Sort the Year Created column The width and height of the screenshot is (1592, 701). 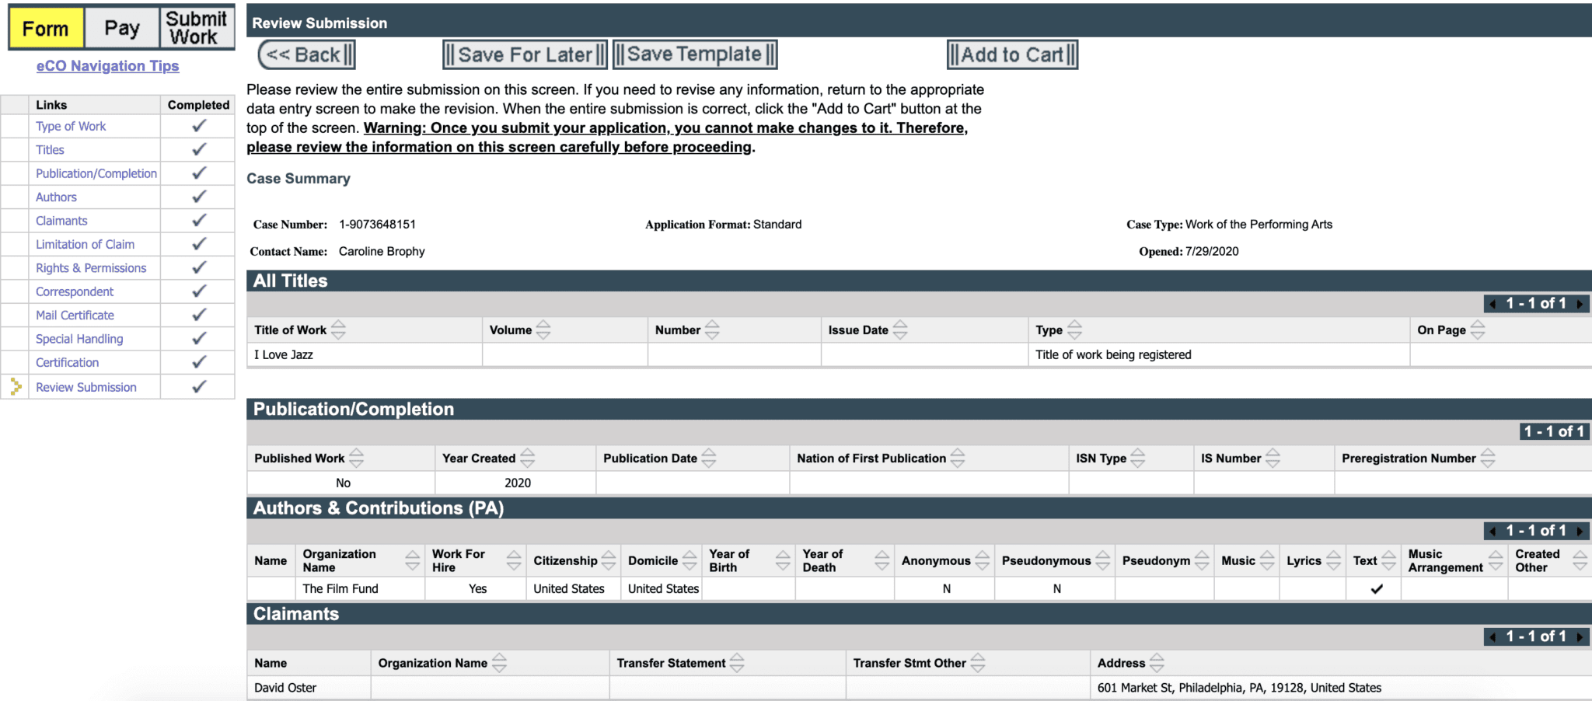point(528,458)
